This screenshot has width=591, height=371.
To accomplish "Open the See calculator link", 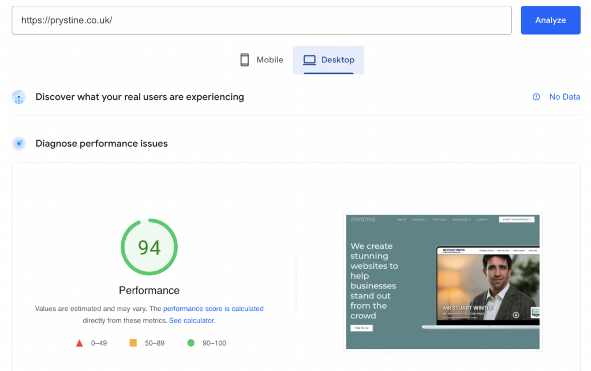I will click(192, 321).
